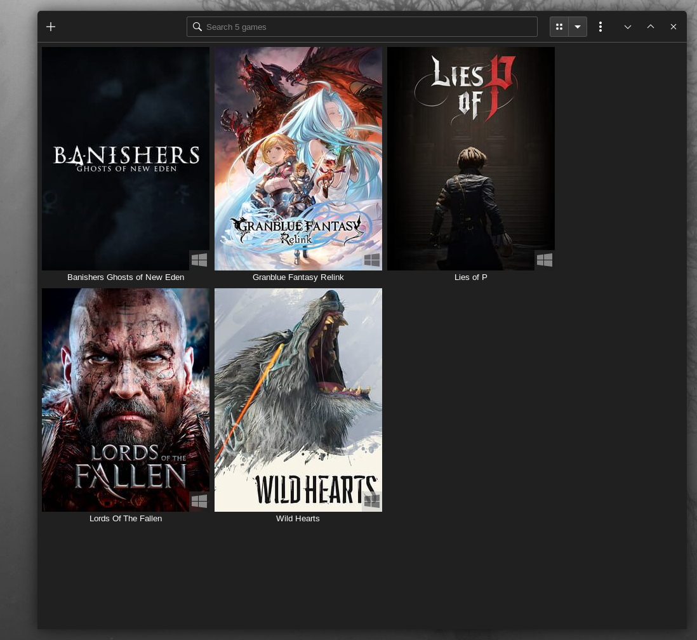697x640 pixels.
Task: Click the 'Wild Hearts' title text
Action: [298, 518]
